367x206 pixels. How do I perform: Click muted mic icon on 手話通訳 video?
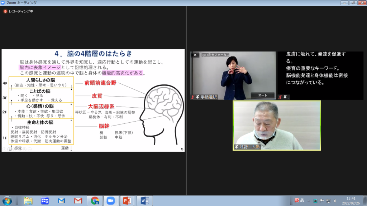pyautogui.click(x=193, y=97)
